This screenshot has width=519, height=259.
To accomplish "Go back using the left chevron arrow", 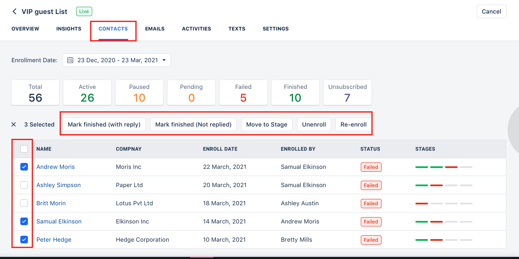I will [14, 11].
